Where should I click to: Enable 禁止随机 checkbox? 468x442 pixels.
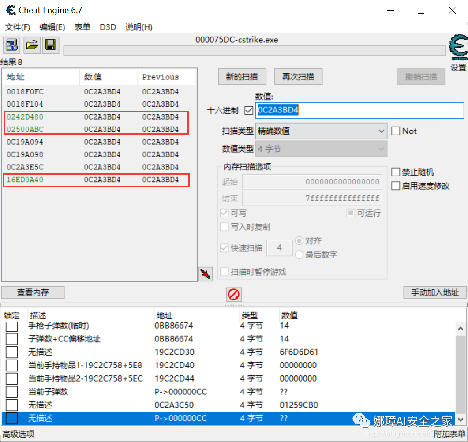(x=396, y=172)
